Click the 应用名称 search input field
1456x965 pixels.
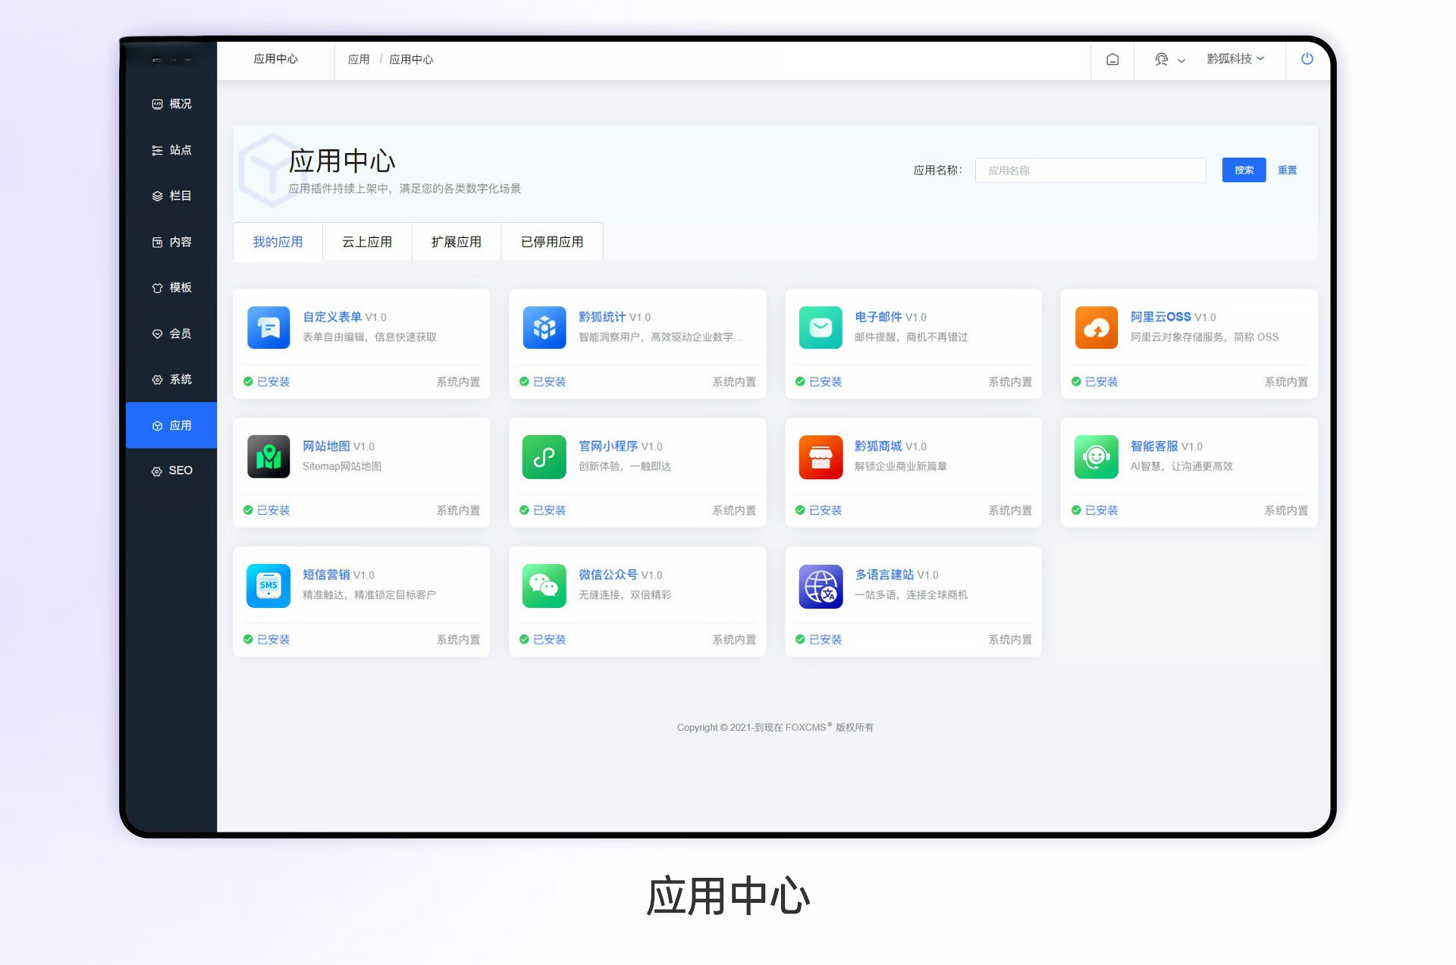(x=1090, y=170)
